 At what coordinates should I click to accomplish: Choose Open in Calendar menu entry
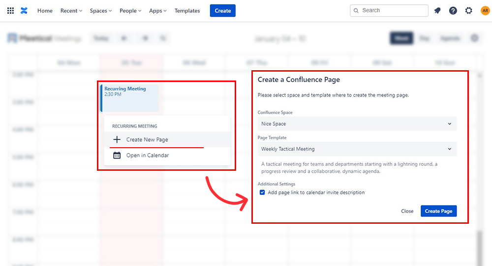click(167, 155)
